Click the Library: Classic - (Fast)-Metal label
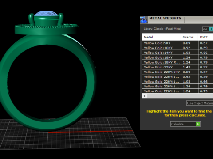The height and width of the screenshot is (159, 213). tap(162, 29)
